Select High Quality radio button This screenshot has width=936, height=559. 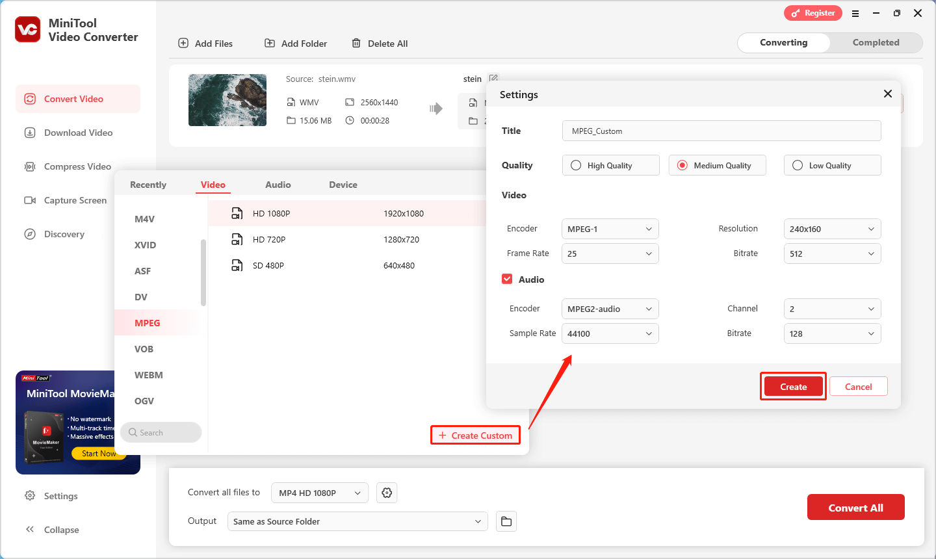point(576,165)
